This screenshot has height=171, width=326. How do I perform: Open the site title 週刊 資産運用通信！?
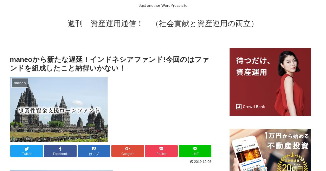163,24
